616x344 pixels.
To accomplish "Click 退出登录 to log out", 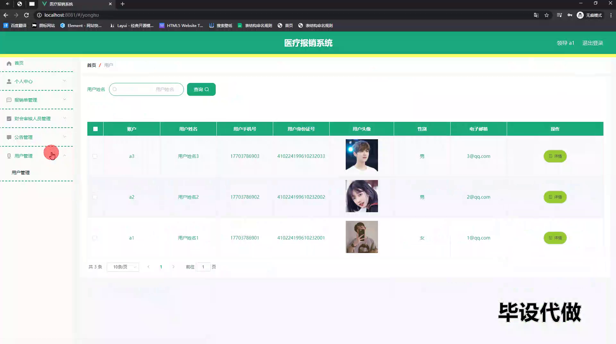I will tap(593, 43).
